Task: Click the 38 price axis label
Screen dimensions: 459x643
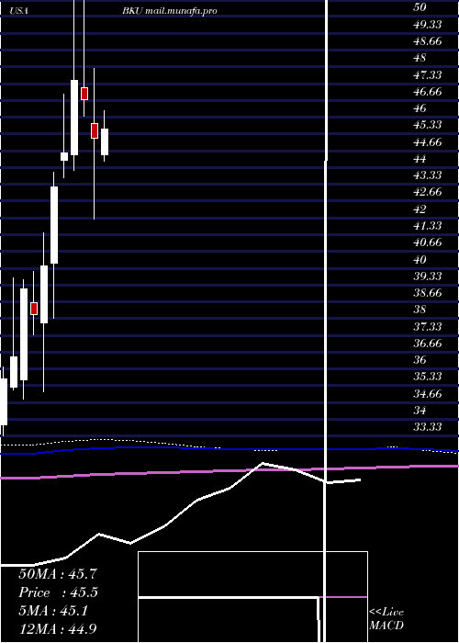Action: tap(420, 309)
